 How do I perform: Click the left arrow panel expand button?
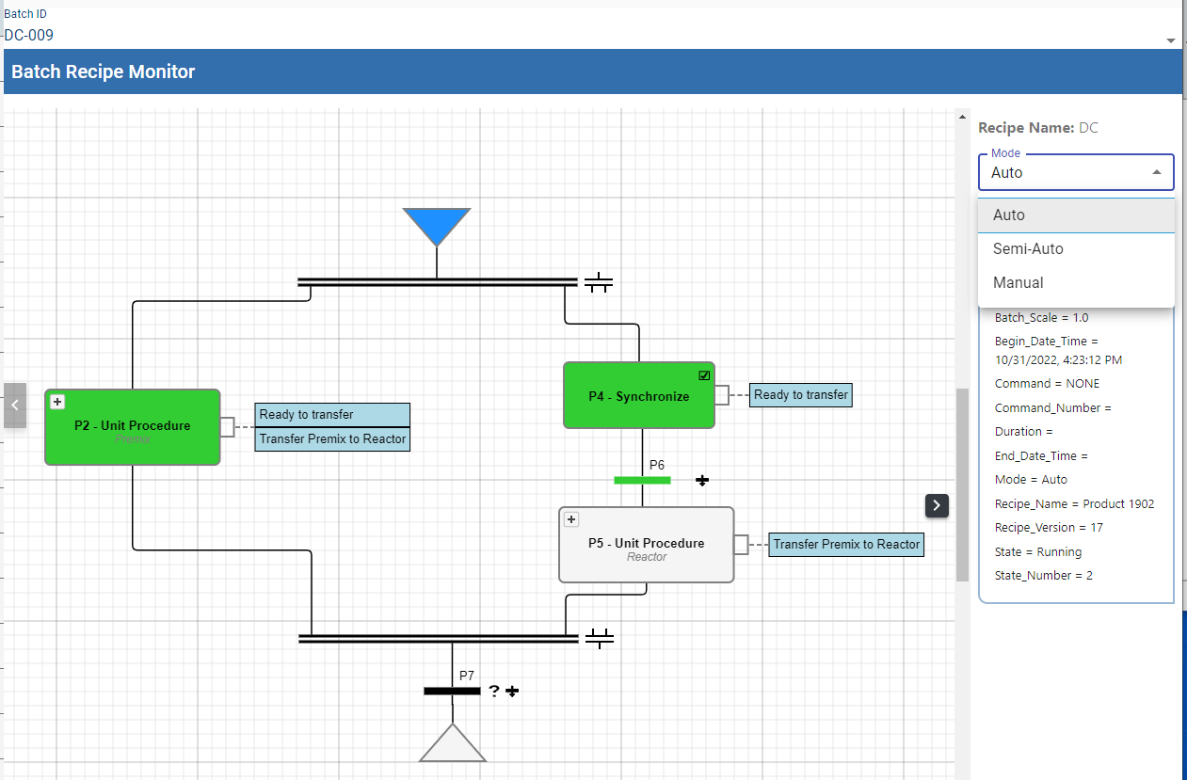point(15,406)
